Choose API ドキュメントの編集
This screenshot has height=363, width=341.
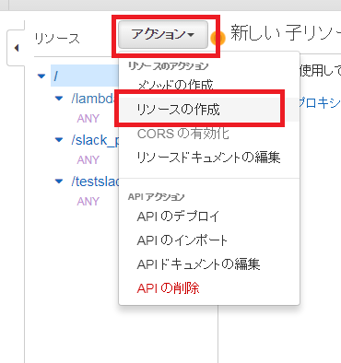click(x=198, y=264)
